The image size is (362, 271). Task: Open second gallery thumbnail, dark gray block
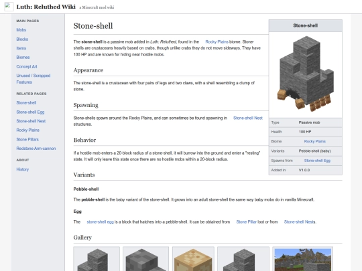click(x=145, y=259)
